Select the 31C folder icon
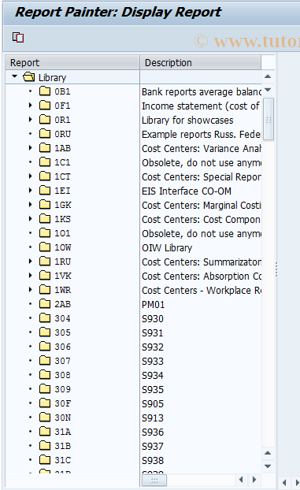 pyautogui.click(x=45, y=460)
